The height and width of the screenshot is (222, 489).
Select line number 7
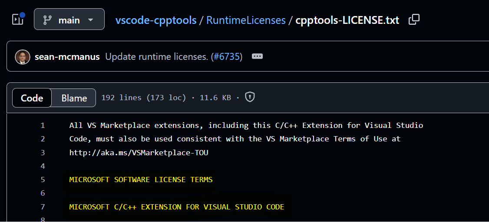(43, 207)
